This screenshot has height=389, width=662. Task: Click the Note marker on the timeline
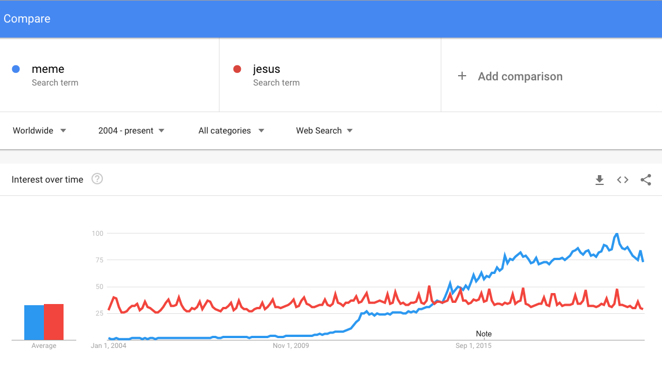click(484, 334)
